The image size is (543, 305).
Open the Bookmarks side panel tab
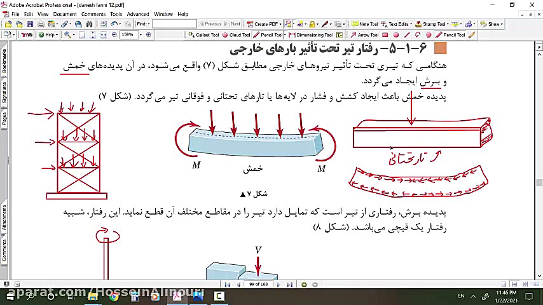tap(4, 60)
